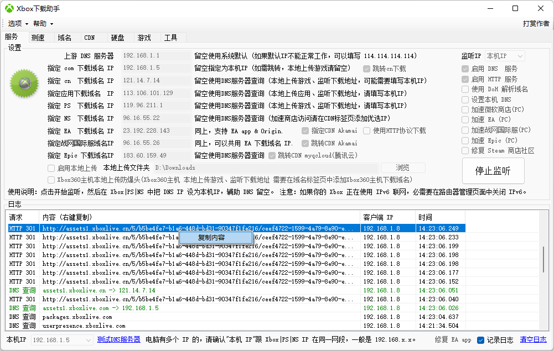Viewport: 554px width, 351px height.
Task: Select log row userpresence.xboxlive.com
Action: (236, 326)
